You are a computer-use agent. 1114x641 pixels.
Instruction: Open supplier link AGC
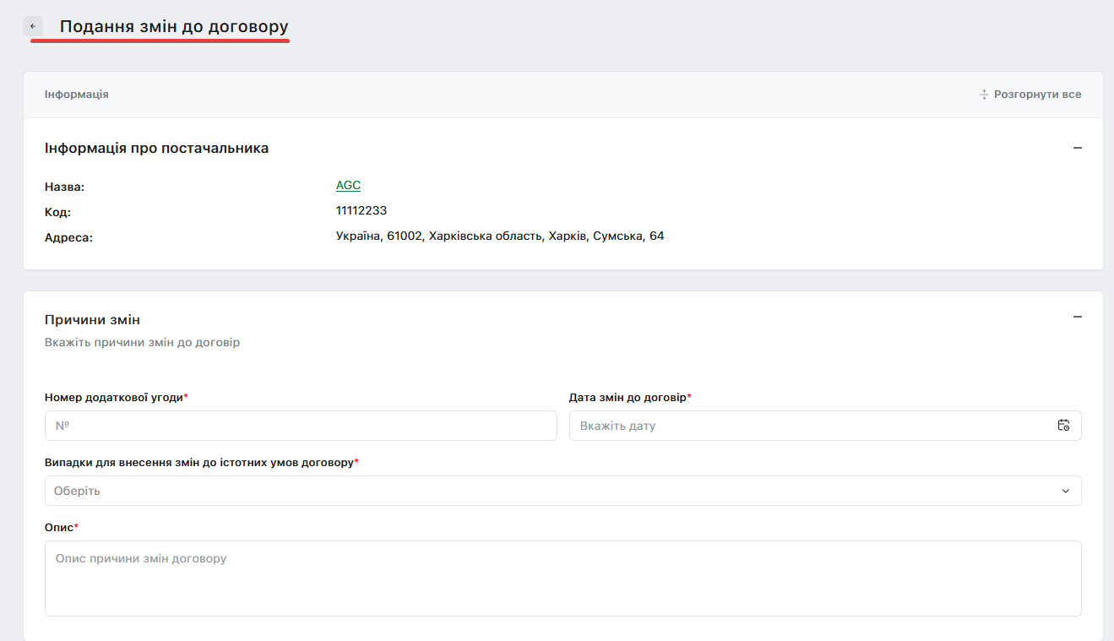[x=348, y=186]
